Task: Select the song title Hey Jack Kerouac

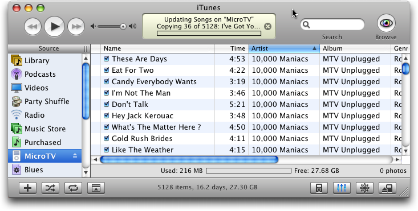Action: [x=143, y=115]
